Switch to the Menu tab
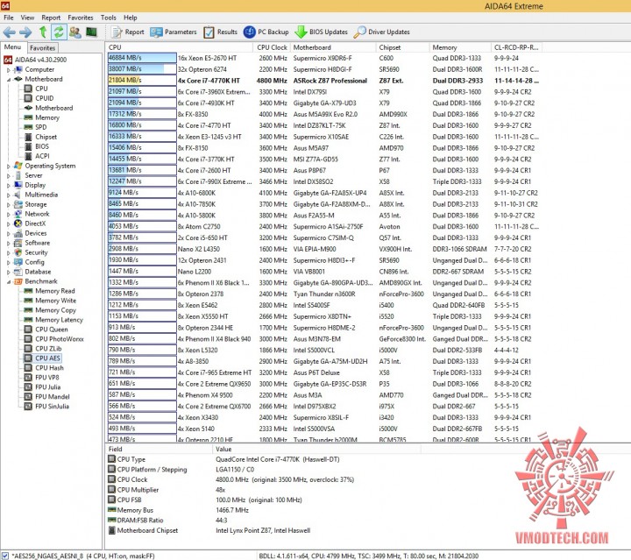The width and height of the screenshot is (631, 560). point(12,47)
